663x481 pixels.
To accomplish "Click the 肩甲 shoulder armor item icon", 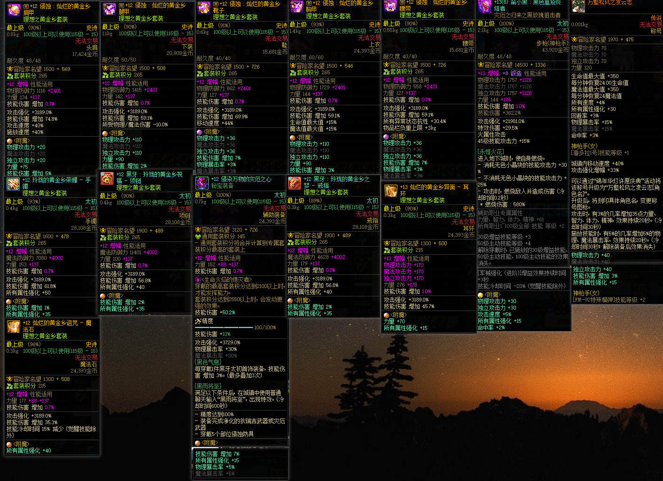I will point(14,10).
